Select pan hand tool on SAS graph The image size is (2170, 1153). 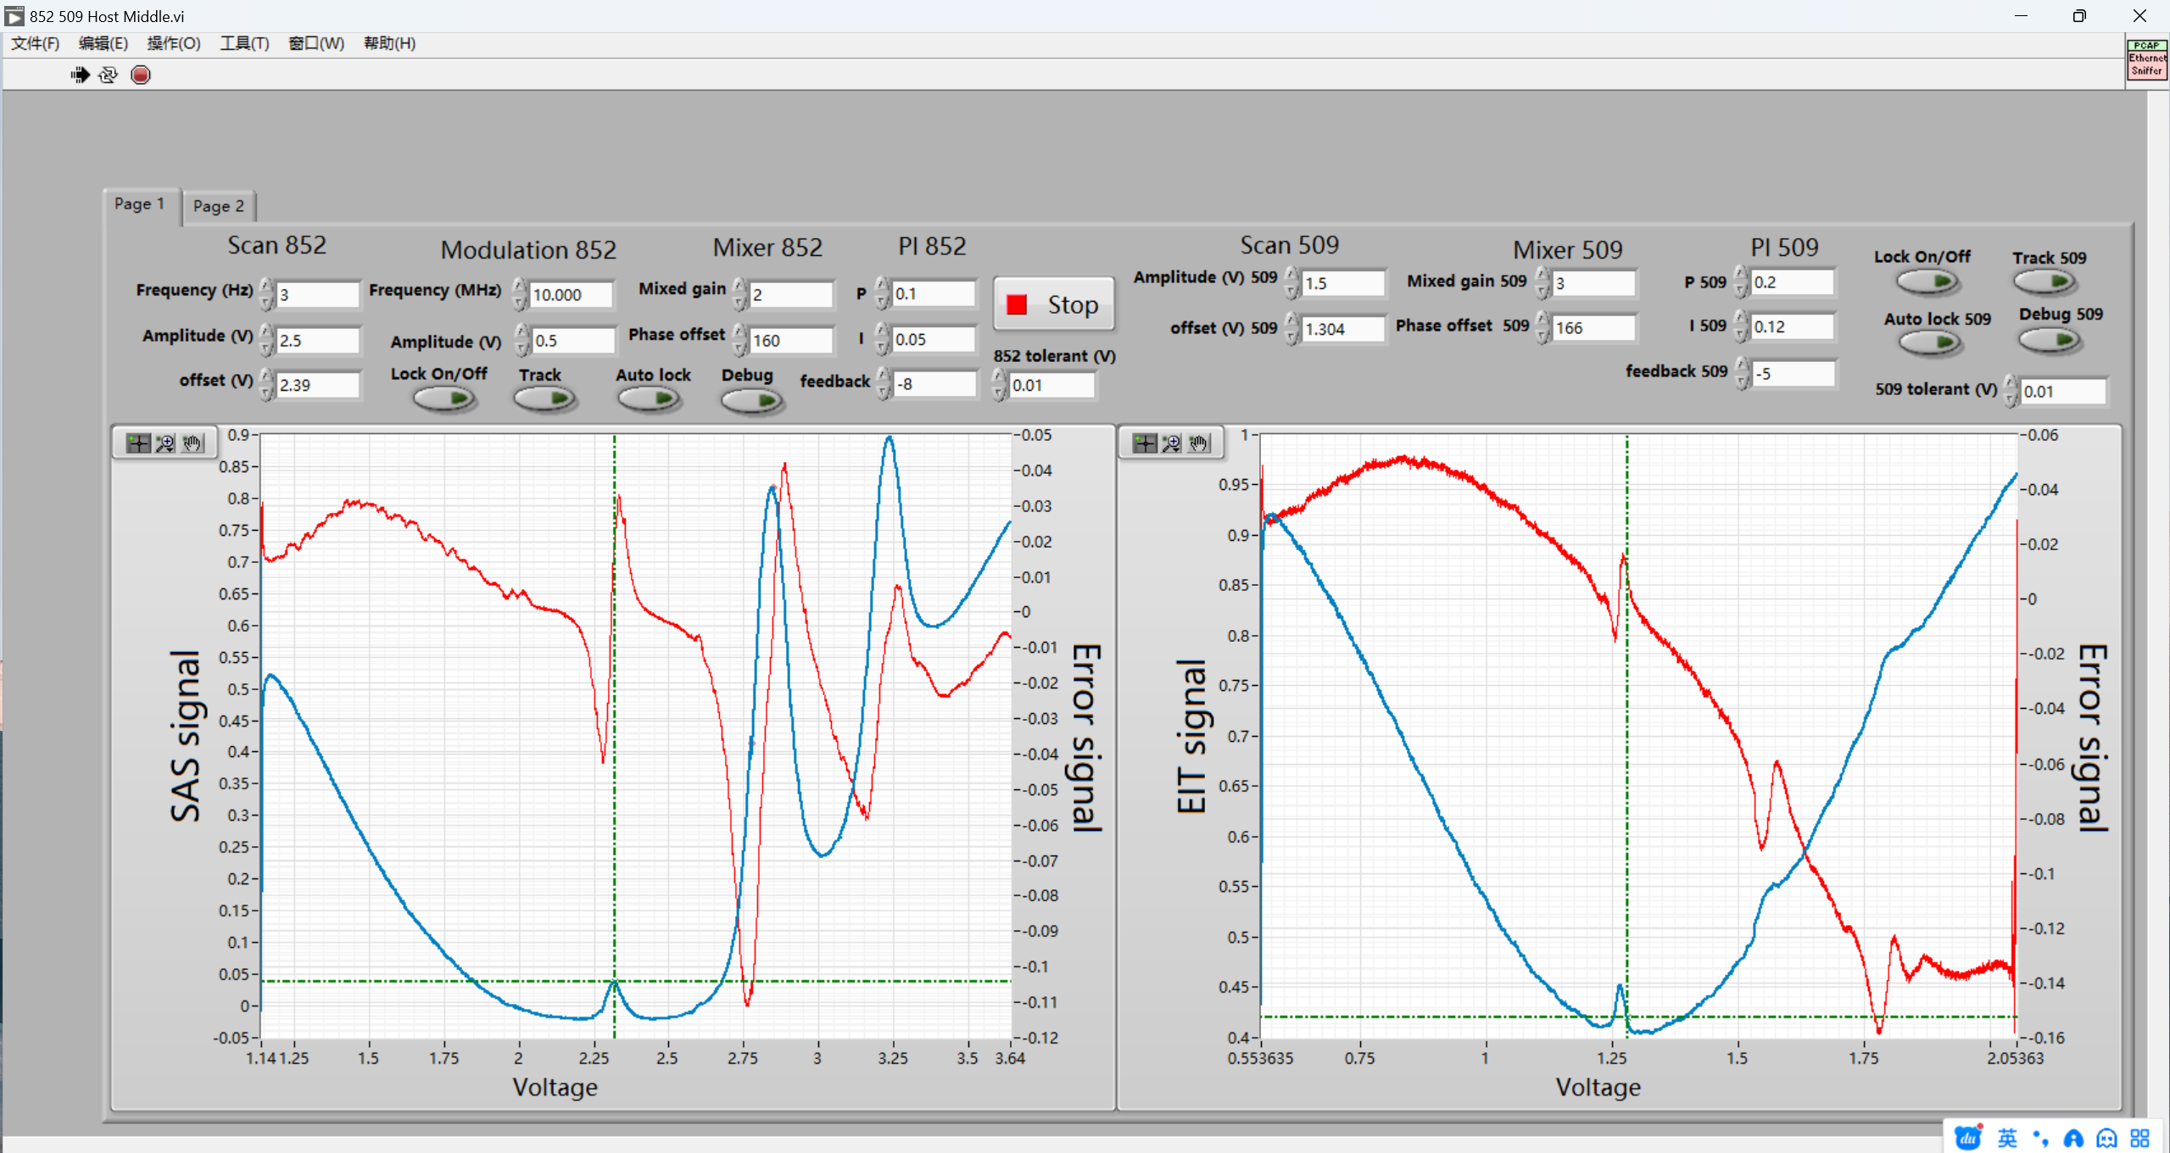[x=193, y=443]
